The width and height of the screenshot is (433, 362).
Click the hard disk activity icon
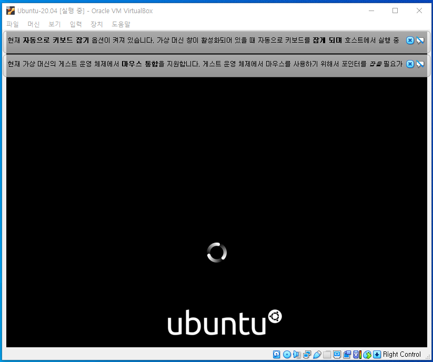click(x=277, y=354)
